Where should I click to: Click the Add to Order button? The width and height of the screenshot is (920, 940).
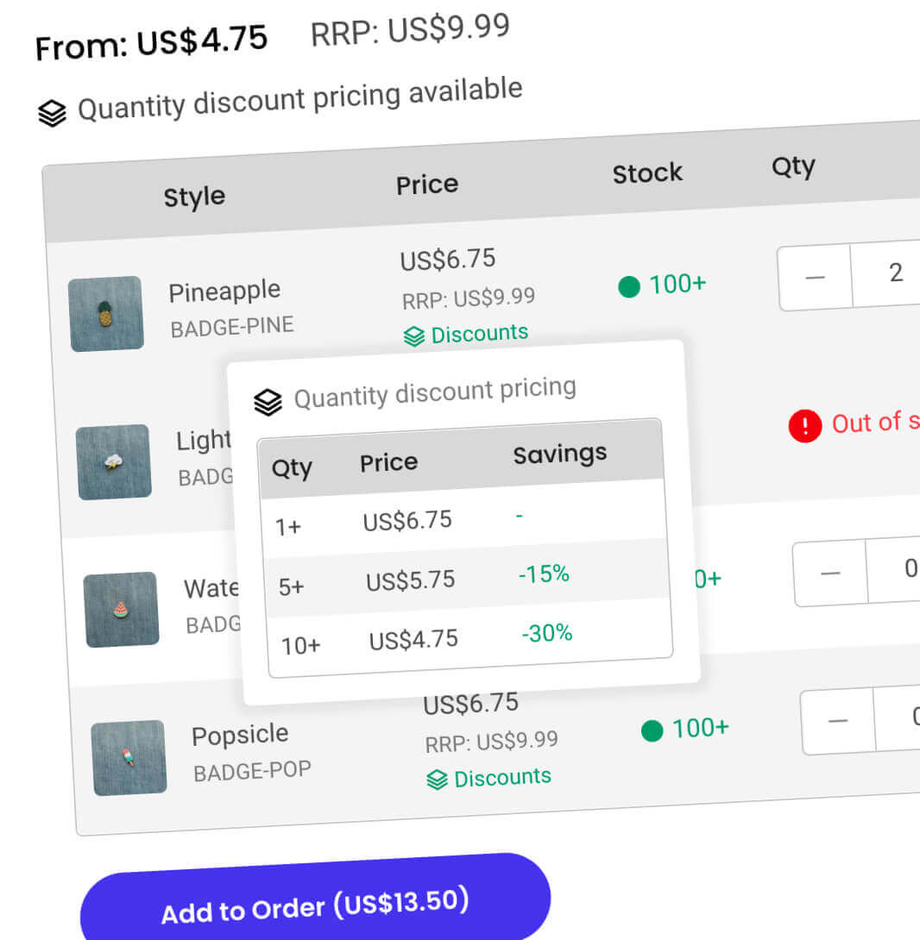pyautogui.click(x=315, y=906)
